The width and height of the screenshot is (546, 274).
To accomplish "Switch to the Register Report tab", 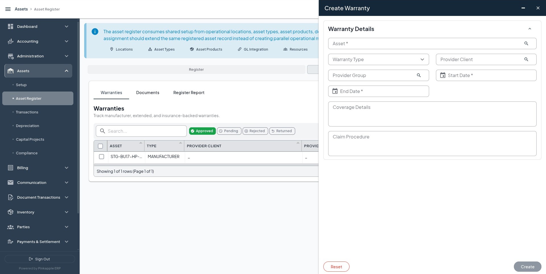I will pyautogui.click(x=189, y=93).
